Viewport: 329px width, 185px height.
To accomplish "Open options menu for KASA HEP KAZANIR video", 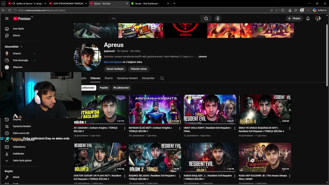I will tap(290, 176).
